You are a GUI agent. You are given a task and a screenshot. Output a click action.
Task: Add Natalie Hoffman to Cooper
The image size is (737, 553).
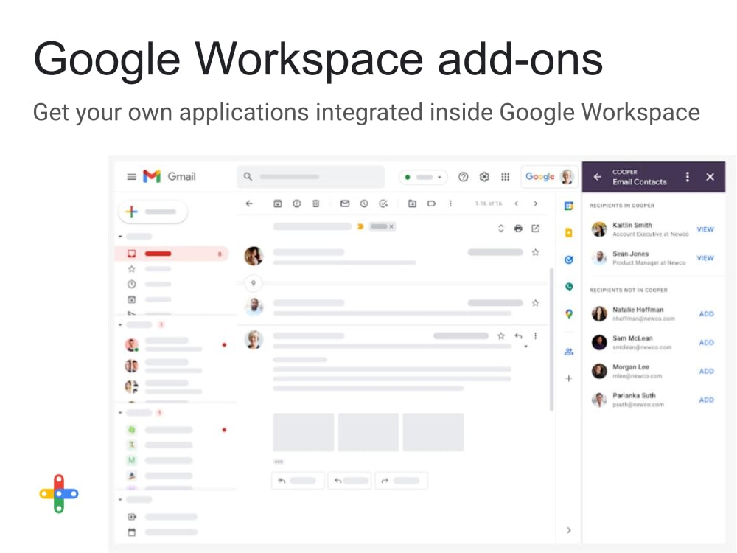[706, 313]
